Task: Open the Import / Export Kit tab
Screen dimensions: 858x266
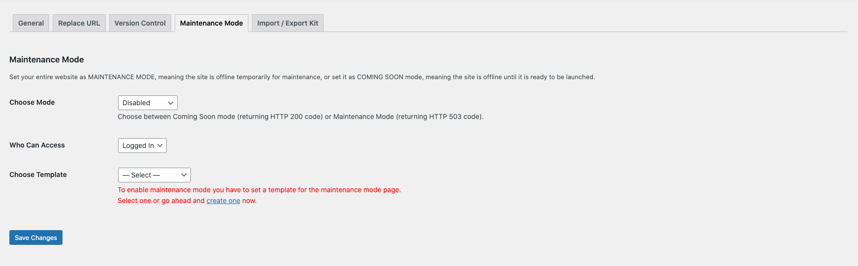Action: coord(287,23)
